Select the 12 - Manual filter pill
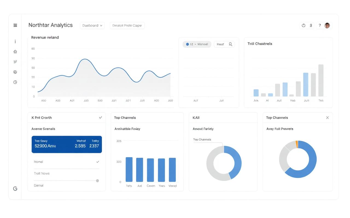Screen dimensions: 350x218 197,44
